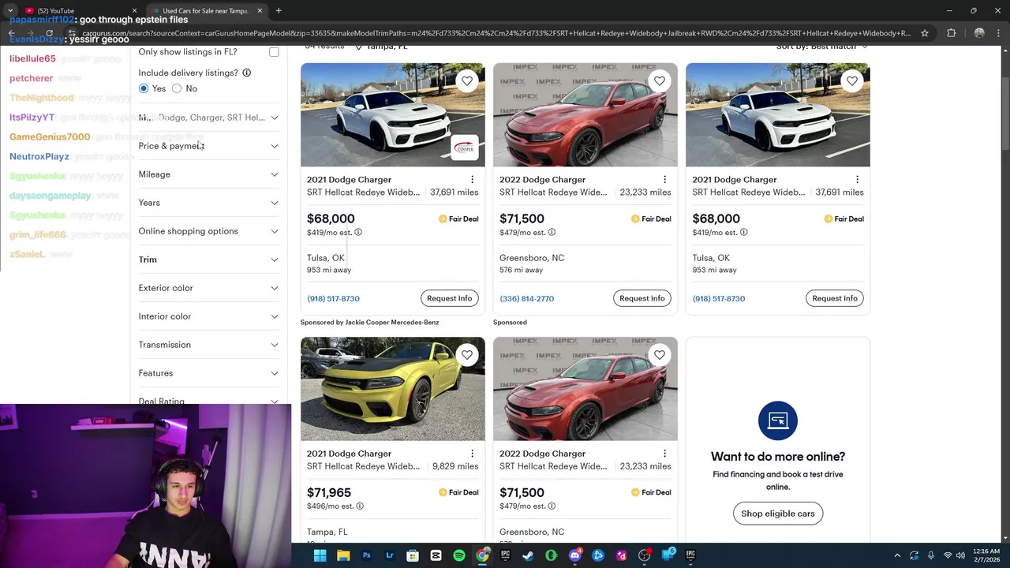Click 'Shop eligible cars' button

pyautogui.click(x=778, y=514)
